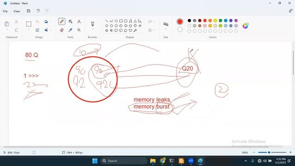Pick the black palette color

click(x=189, y=20)
